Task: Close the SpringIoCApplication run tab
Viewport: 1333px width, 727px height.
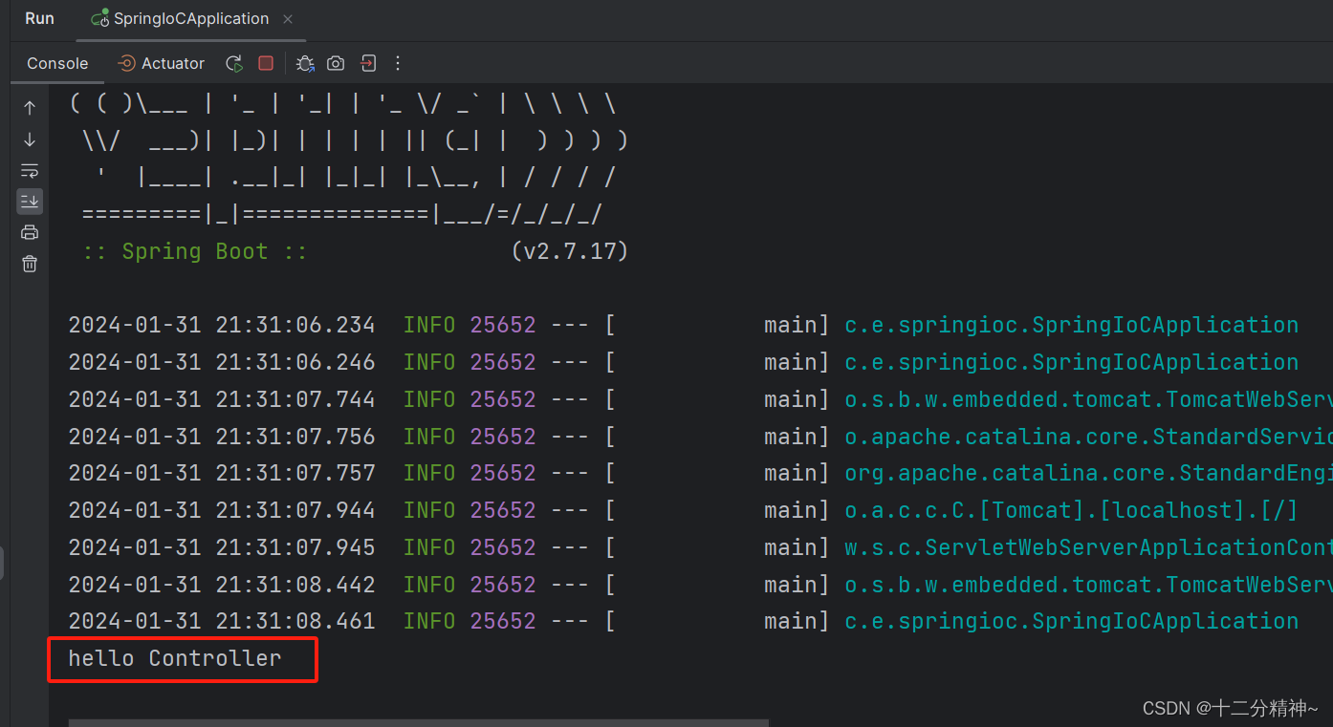Action: pos(289,19)
